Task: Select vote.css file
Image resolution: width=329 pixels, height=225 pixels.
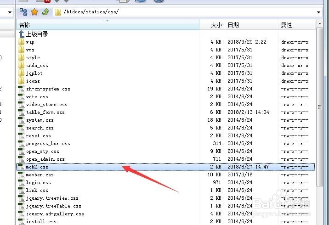Action: click(34, 97)
